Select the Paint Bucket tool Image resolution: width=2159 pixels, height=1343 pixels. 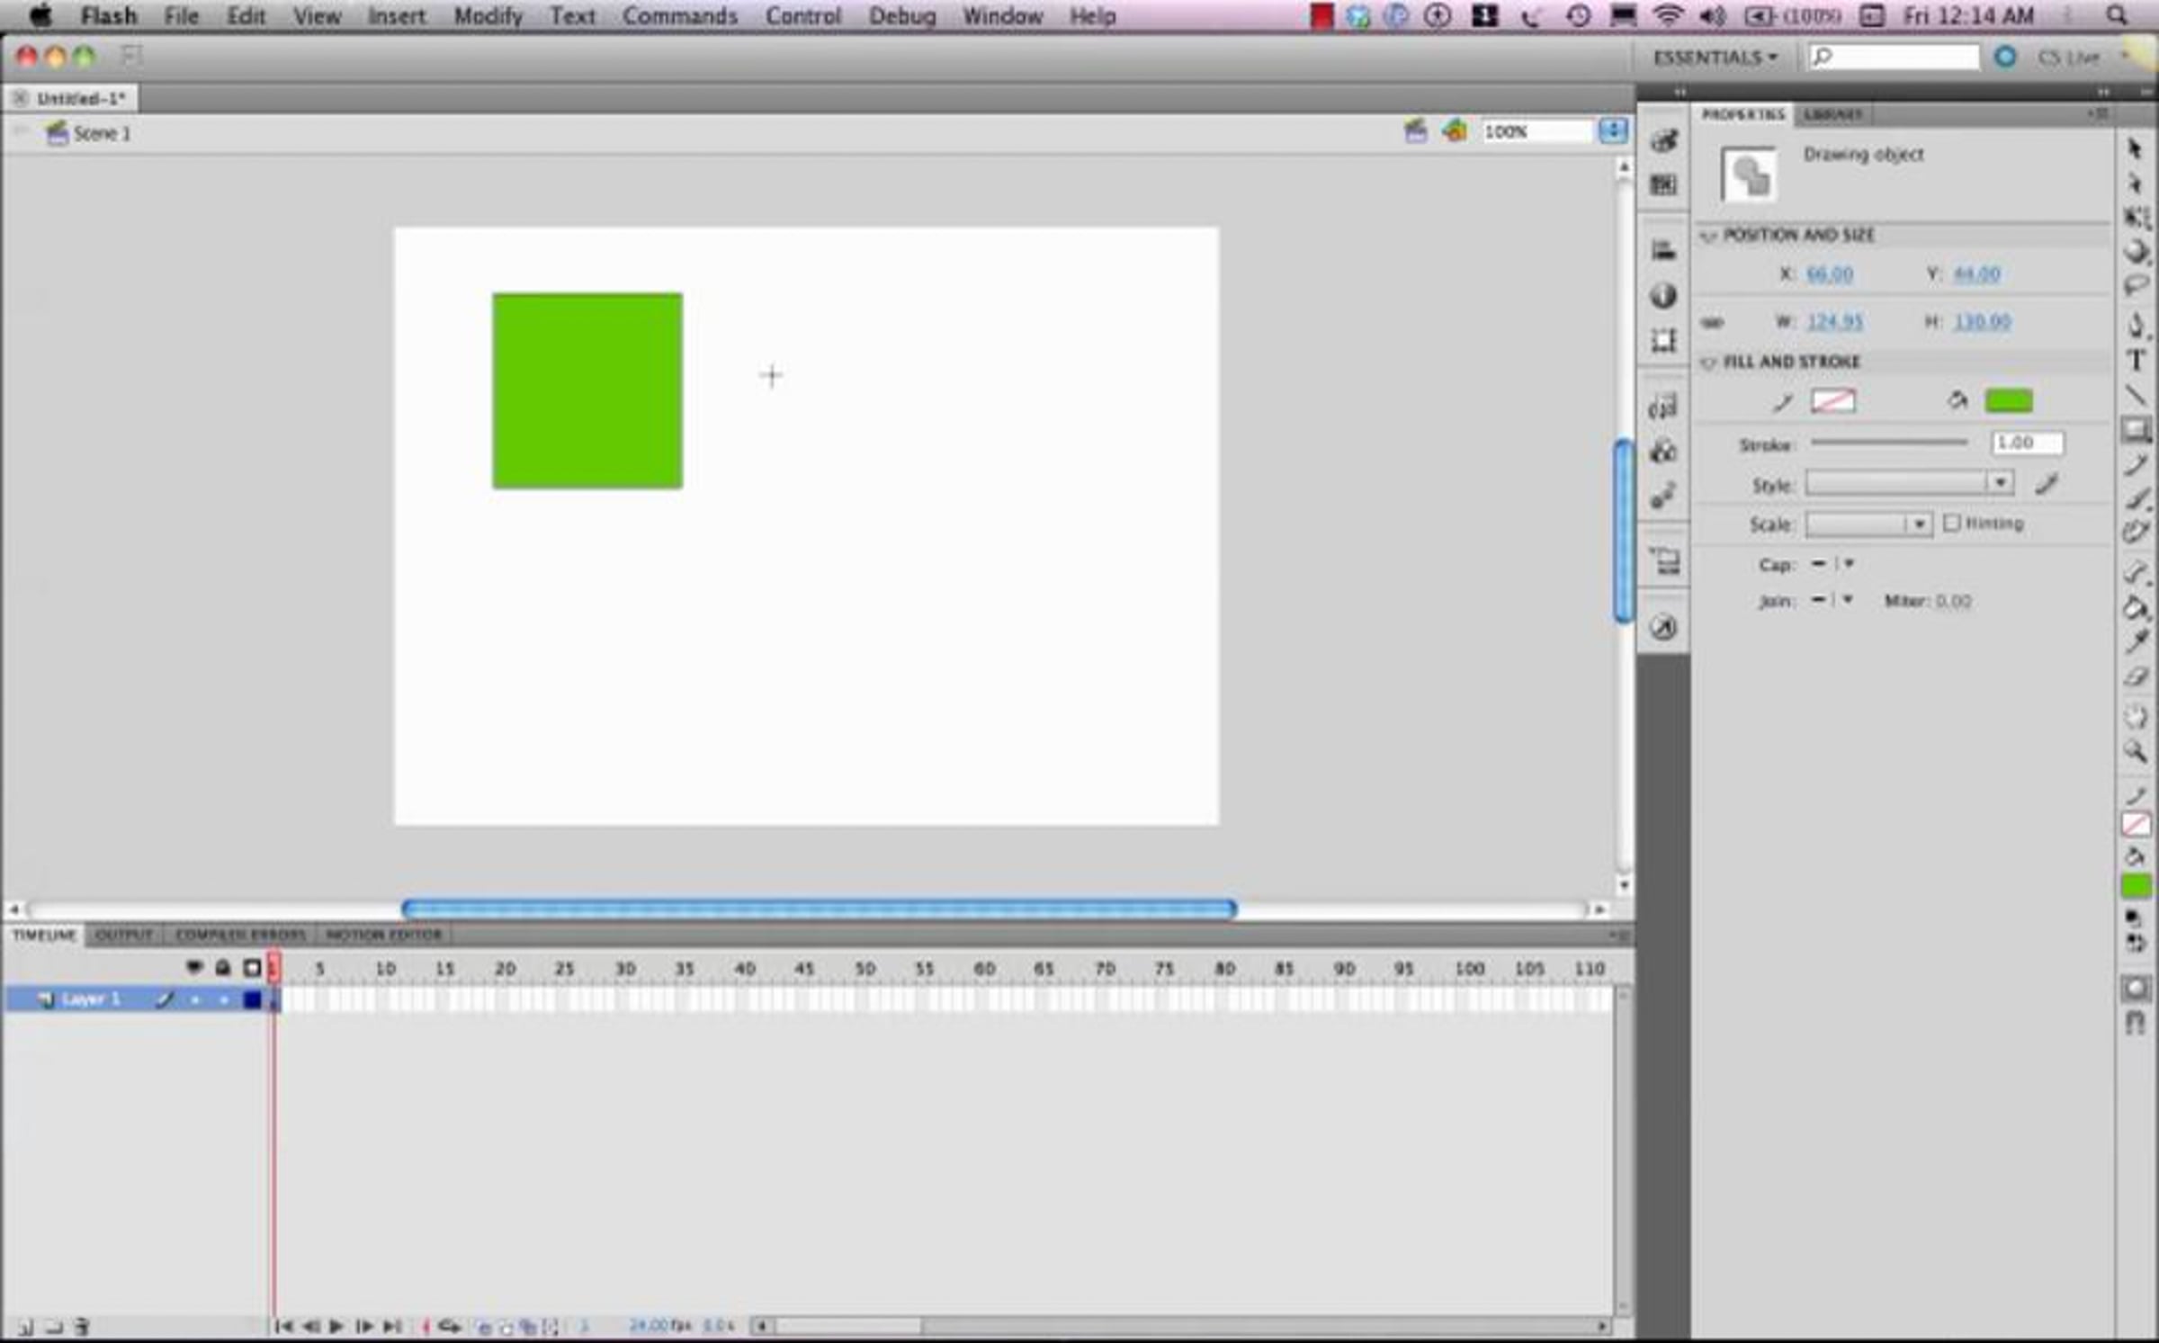click(x=2136, y=609)
